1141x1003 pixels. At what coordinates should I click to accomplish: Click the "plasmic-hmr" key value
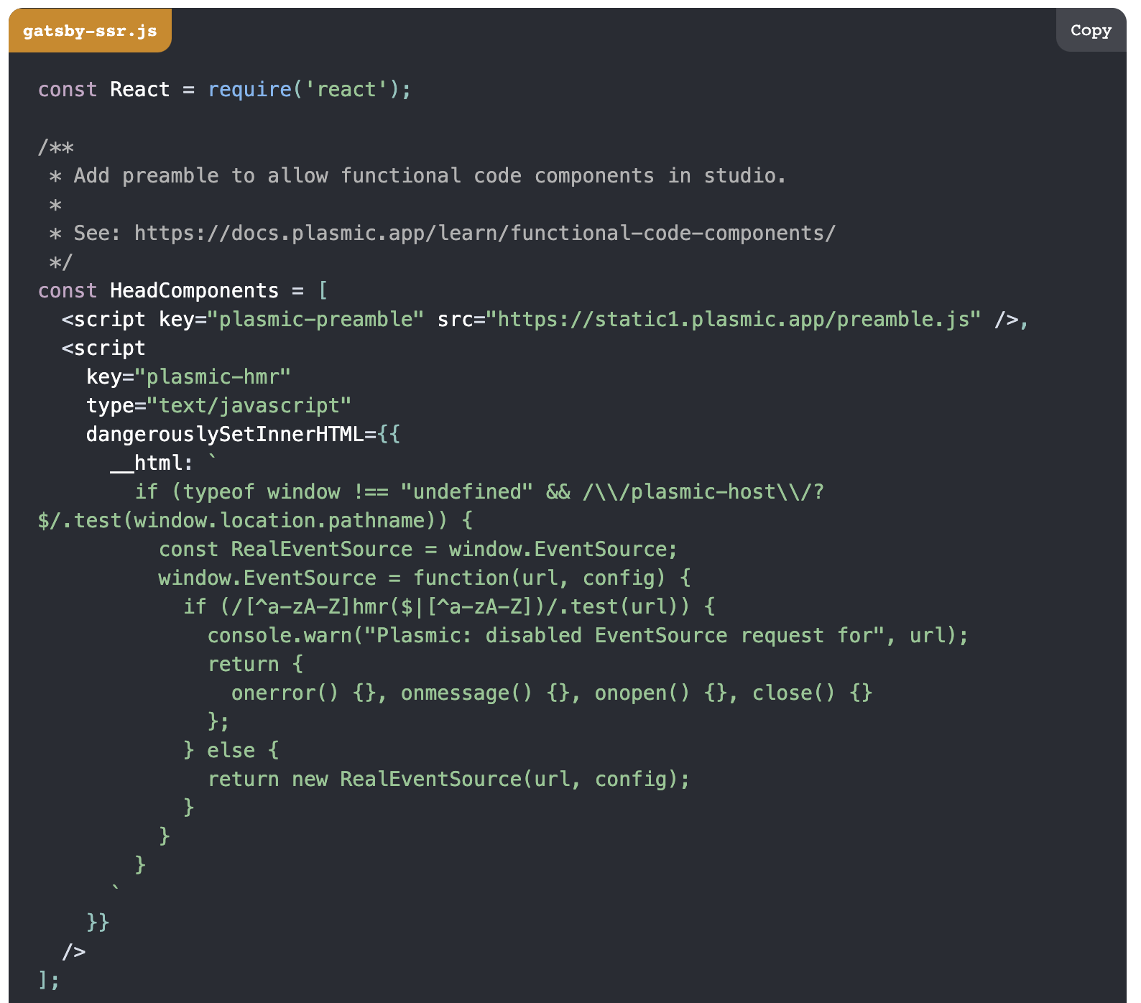[x=213, y=377]
